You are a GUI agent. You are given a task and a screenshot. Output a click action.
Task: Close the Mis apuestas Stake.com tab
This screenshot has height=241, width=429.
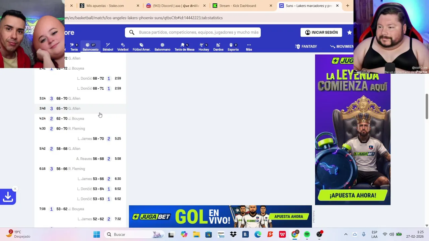(138, 6)
